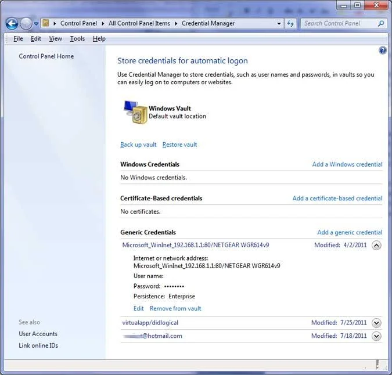Click the Certificate-Based credentials heading
Screen dimensions: 392x375
[x=161, y=198]
